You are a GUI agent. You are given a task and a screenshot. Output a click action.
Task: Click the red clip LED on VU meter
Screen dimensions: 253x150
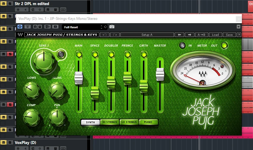click(222, 66)
